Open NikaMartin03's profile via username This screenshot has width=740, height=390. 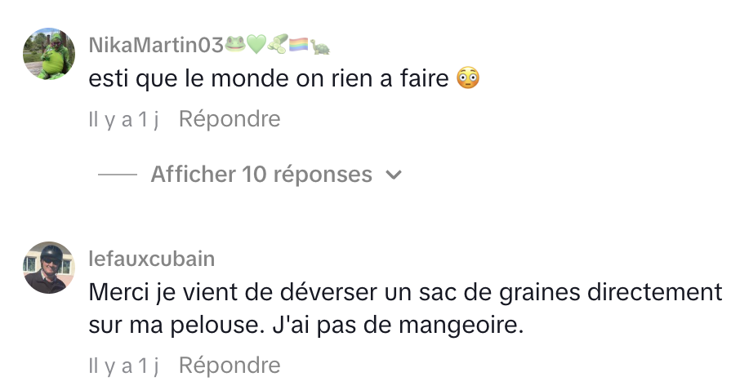tap(155, 46)
